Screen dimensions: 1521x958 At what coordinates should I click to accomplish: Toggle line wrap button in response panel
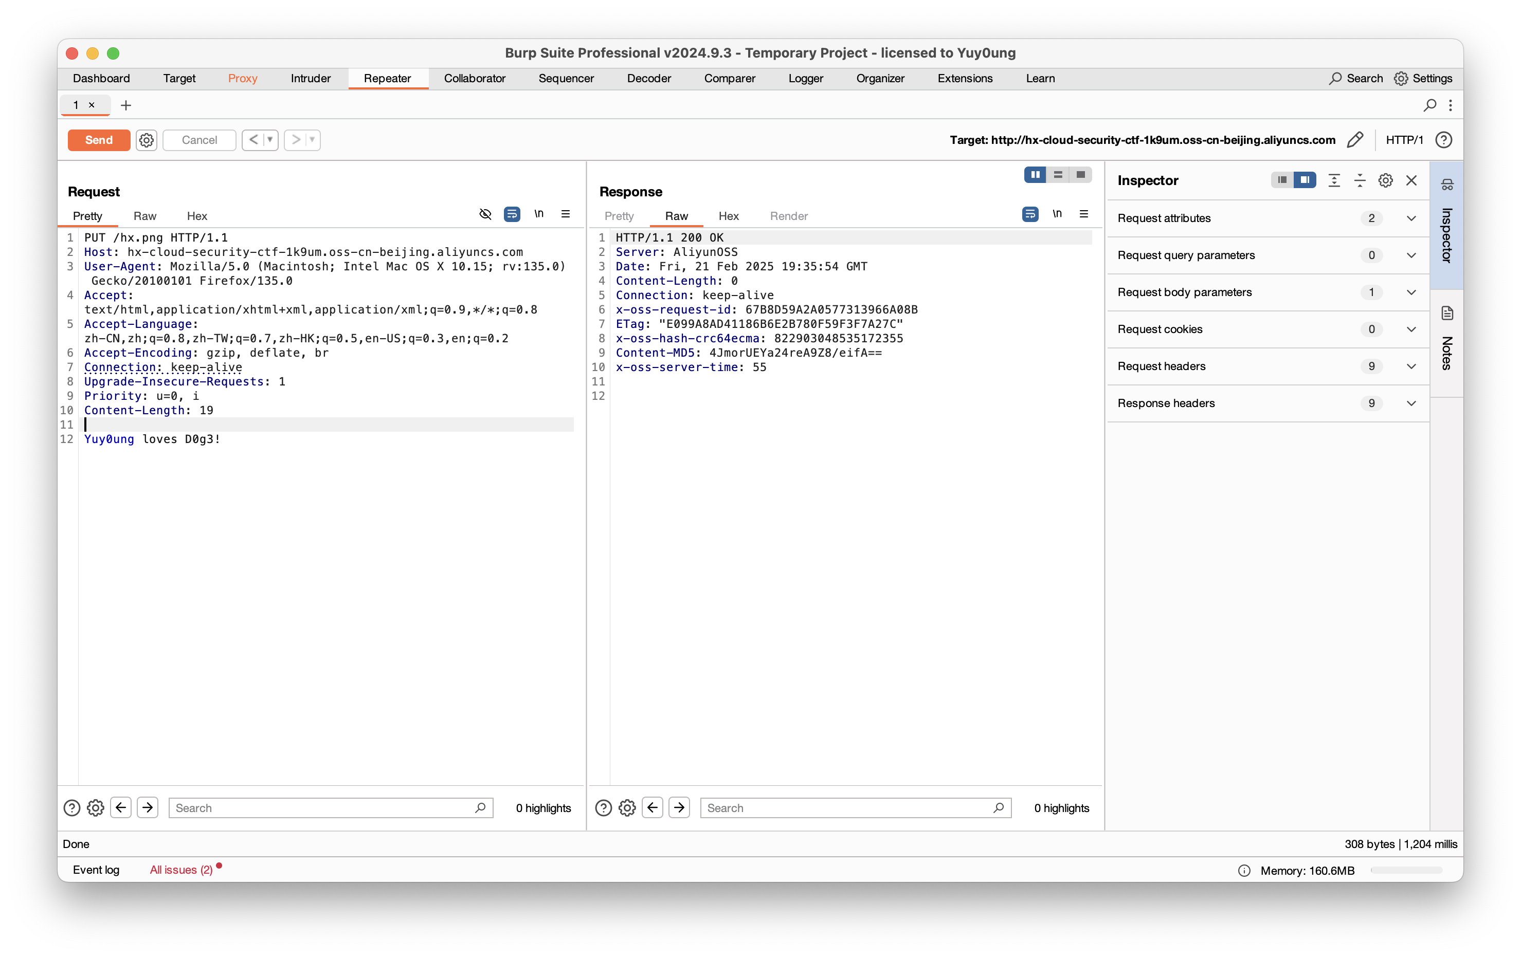tap(1029, 214)
